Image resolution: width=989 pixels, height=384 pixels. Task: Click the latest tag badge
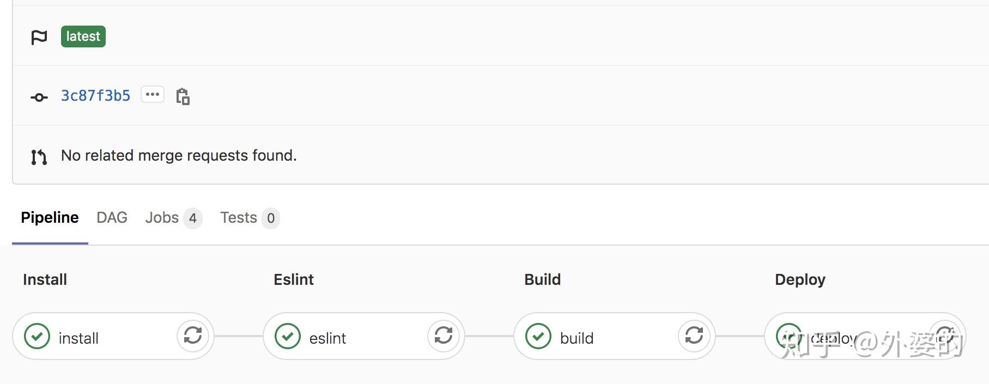(83, 36)
